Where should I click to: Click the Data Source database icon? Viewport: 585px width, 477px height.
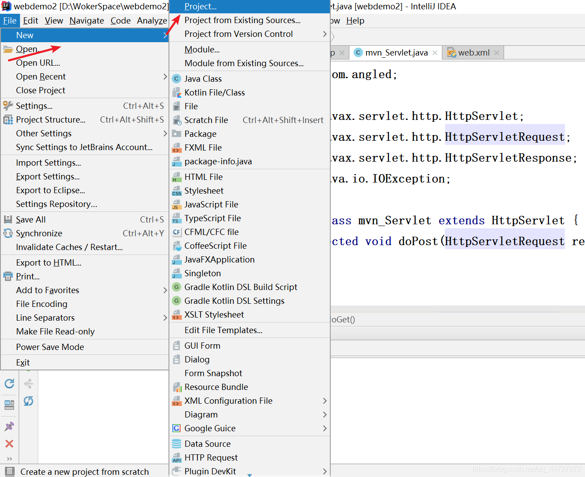pos(176,444)
